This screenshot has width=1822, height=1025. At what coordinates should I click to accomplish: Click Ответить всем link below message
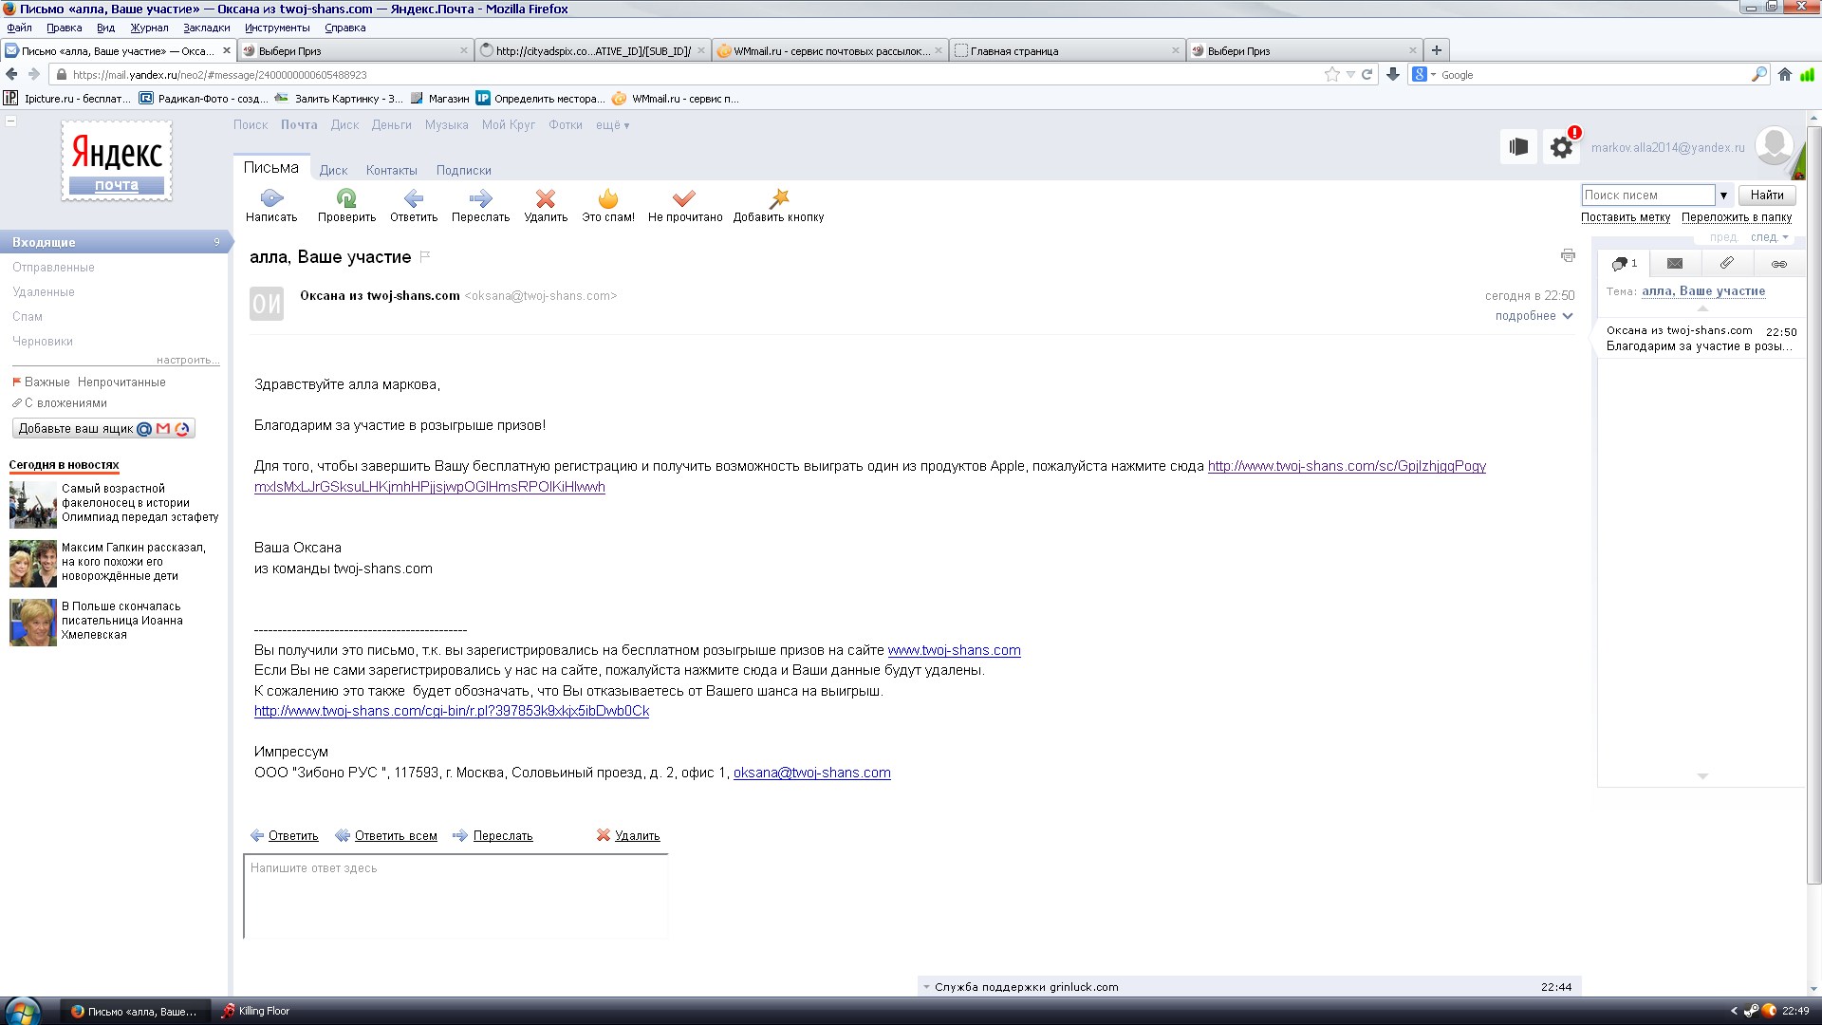pyautogui.click(x=396, y=836)
